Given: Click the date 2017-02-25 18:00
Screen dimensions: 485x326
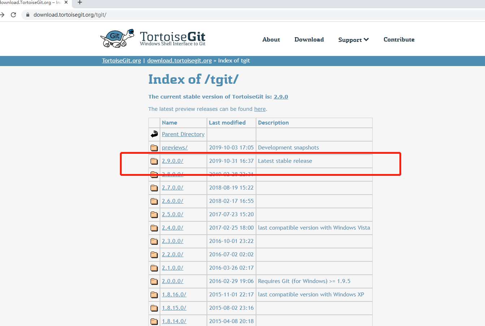Looking at the screenshot, I should click(x=231, y=228).
